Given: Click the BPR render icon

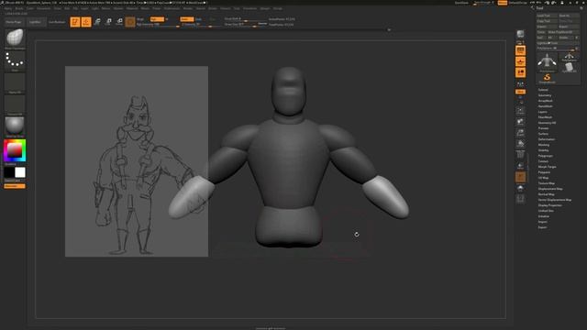Looking at the screenshot, I should [520, 35].
